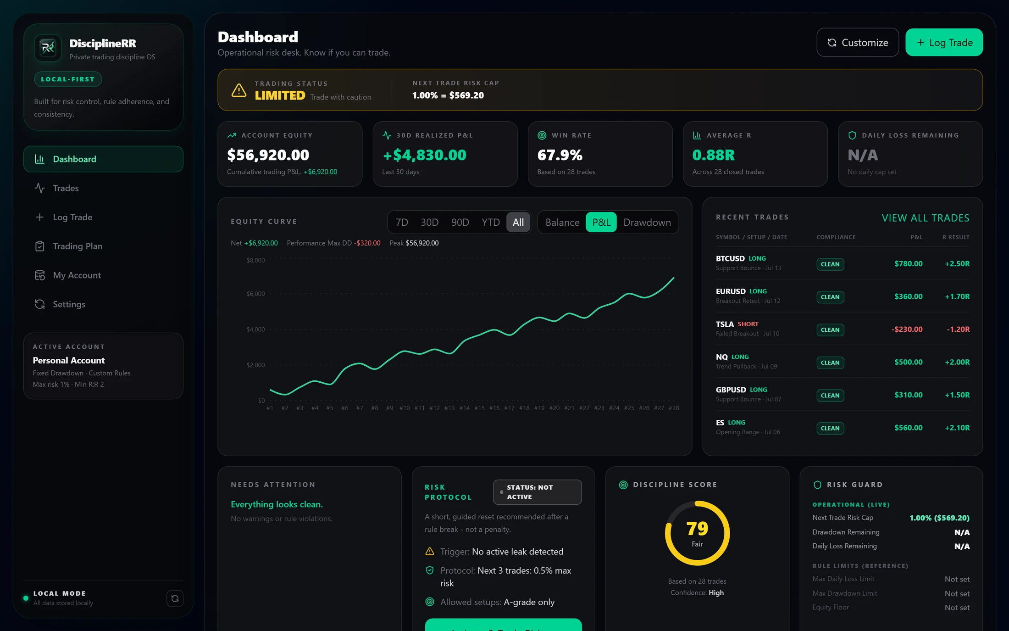Image resolution: width=1009 pixels, height=631 pixels.
Task: Click the Account Equity trend arrow icon
Action: click(232, 135)
